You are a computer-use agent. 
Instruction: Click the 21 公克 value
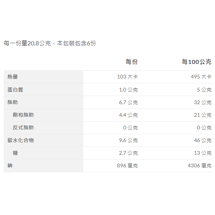pyautogui.click(x=203, y=115)
